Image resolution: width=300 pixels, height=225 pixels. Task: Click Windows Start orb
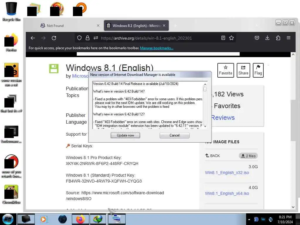click(x=8, y=219)
